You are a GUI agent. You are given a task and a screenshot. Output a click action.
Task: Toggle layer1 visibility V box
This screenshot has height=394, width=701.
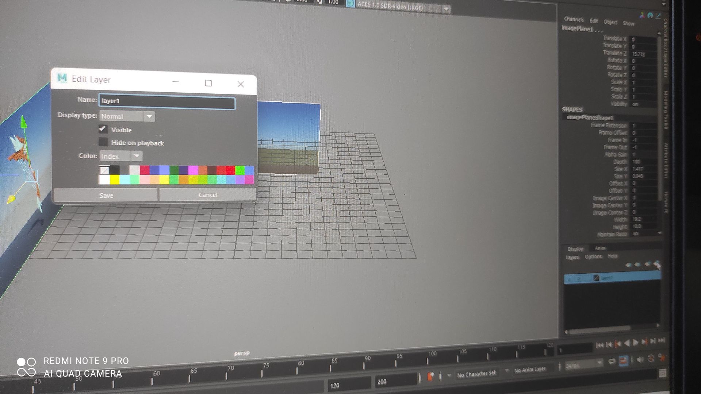tap(570, 279)
